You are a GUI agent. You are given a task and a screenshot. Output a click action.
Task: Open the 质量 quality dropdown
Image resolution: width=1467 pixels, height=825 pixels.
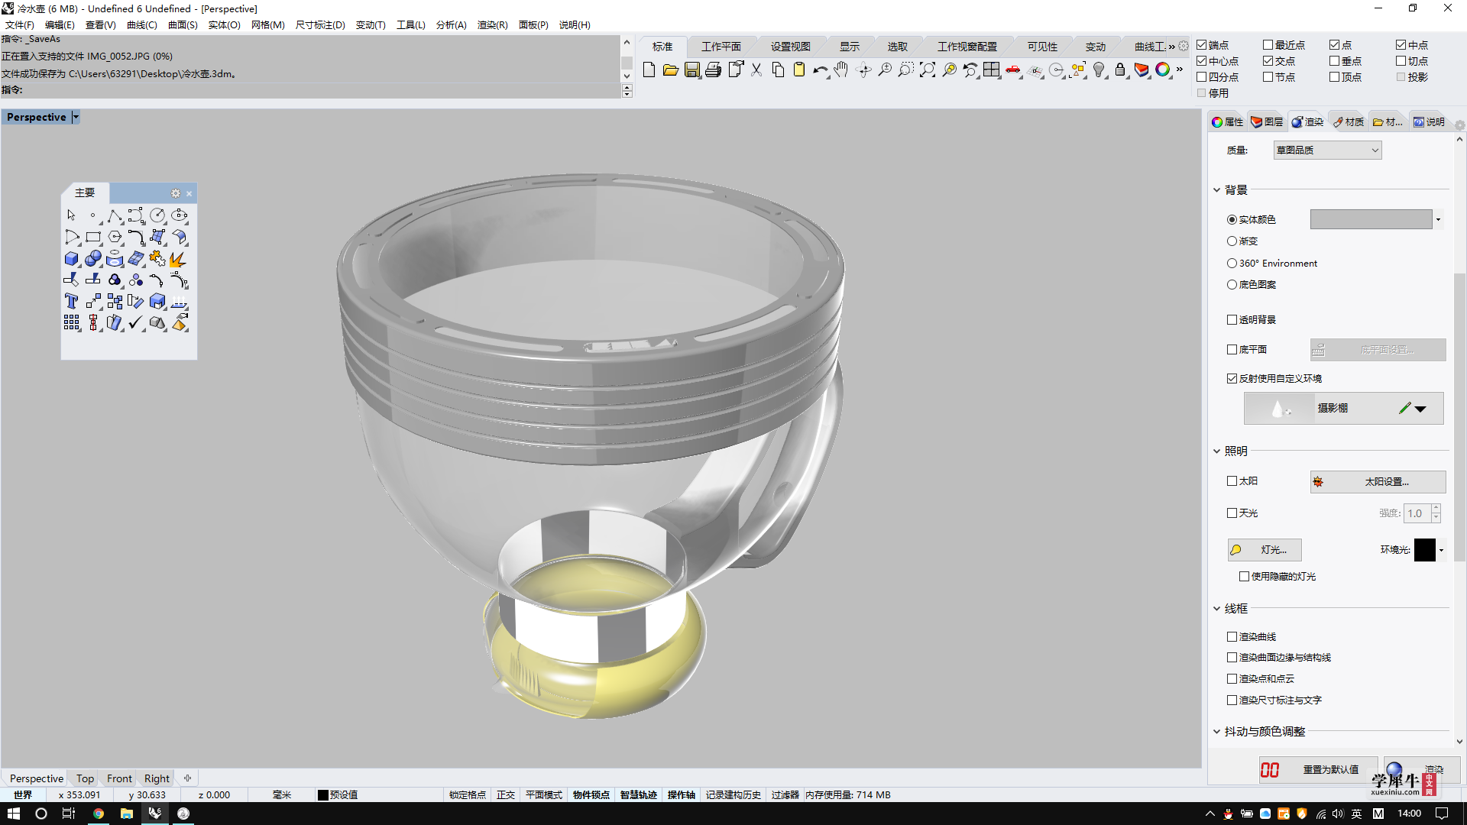[1327, 150]
